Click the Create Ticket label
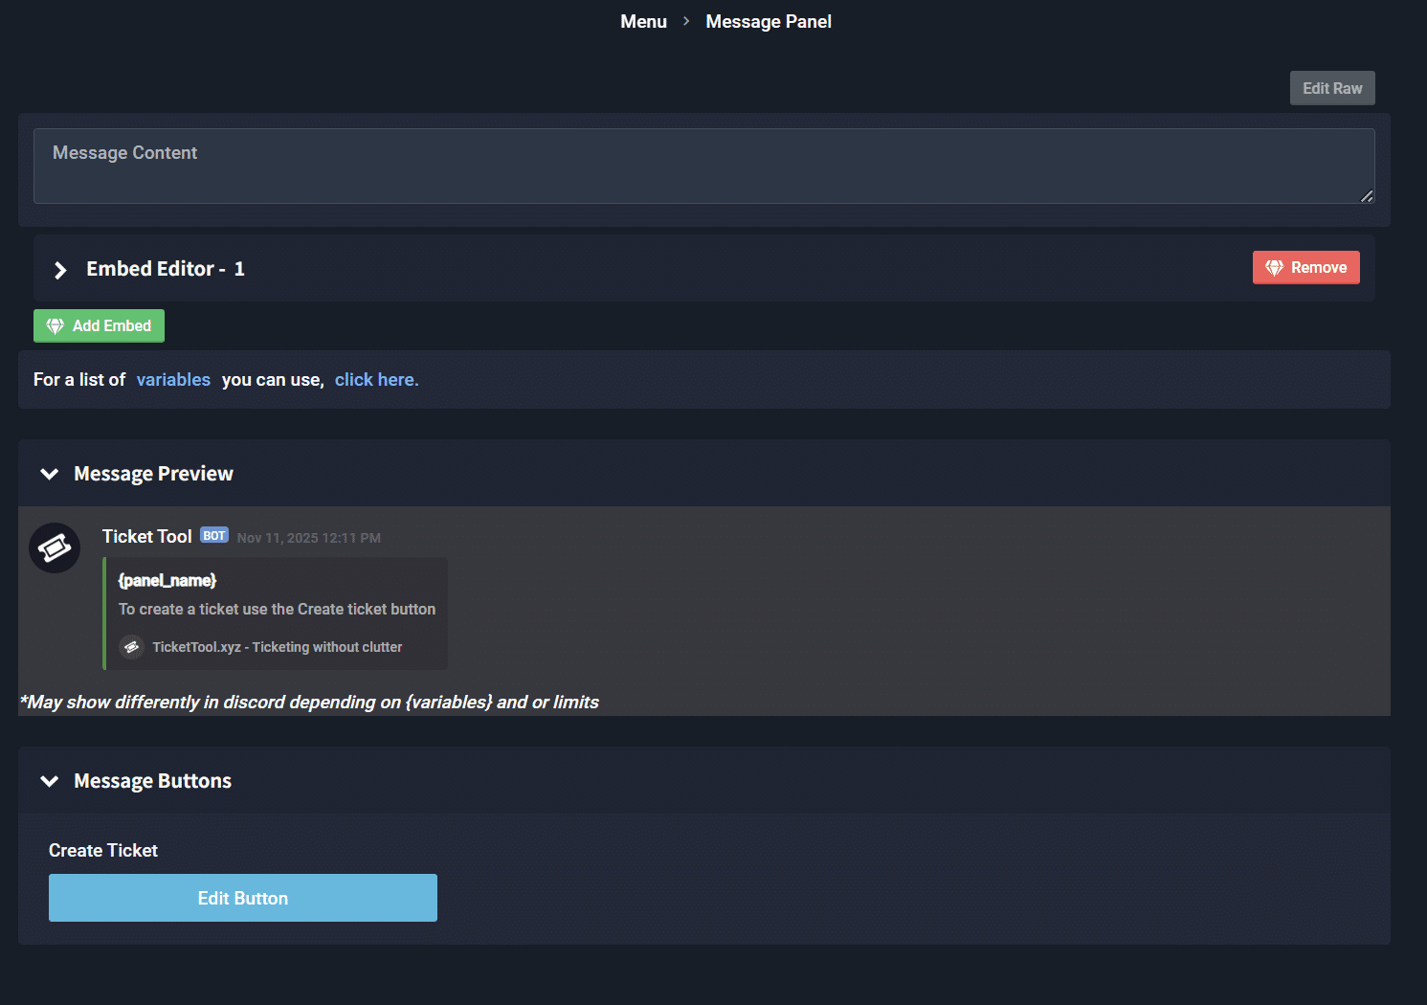The image size is (1427, 1005). 103,851
